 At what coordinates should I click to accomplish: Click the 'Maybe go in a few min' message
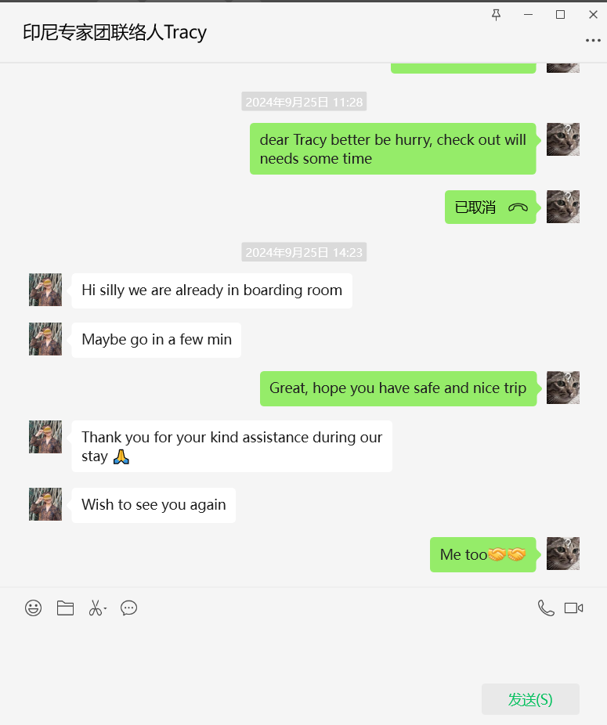tap(157, 340)
